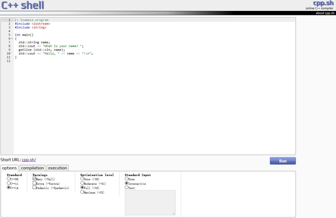This screenshot has width=336, height=218.
Task: Select Interactive Standard Input option
Action: coord(126,183)
